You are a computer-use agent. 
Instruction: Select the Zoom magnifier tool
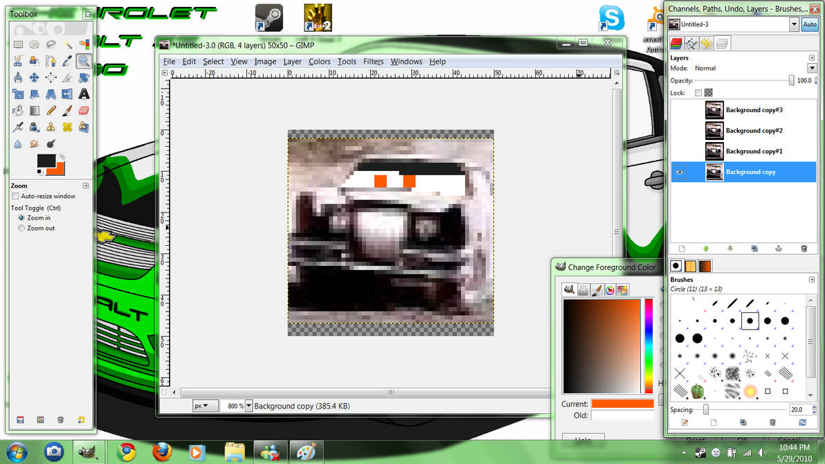click(84, 61)
